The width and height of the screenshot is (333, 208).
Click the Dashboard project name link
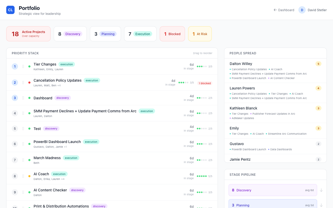[x=43, y=98]
